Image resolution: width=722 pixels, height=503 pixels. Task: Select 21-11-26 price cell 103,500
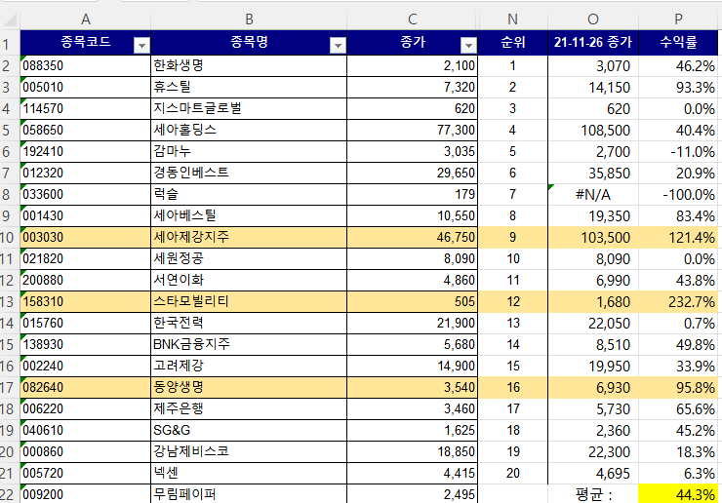593,238
